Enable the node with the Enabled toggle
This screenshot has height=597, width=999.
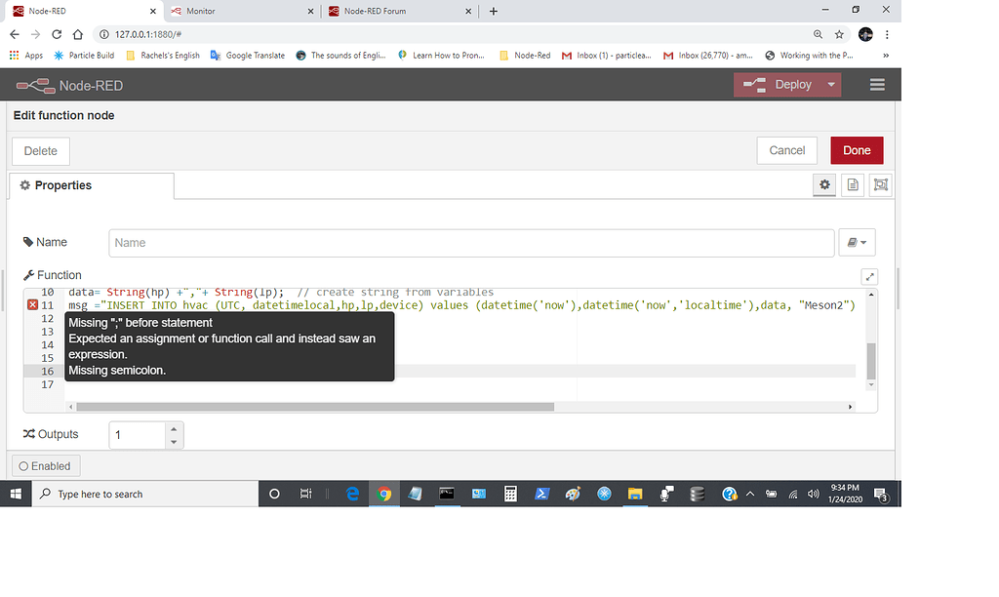(44, 465)
